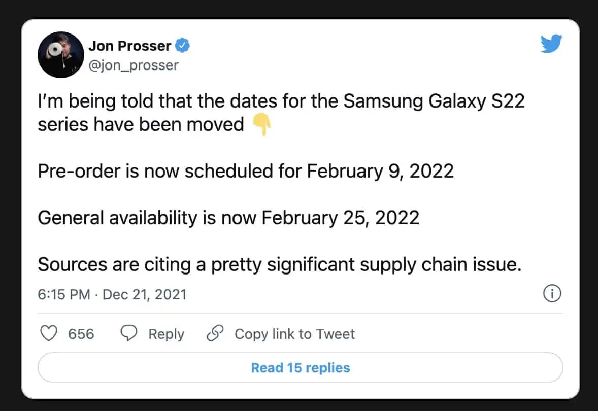Click the reply speech bubble icon
Image resolution: width=598 pixels, height=411 pixels.
coord(129,333)
